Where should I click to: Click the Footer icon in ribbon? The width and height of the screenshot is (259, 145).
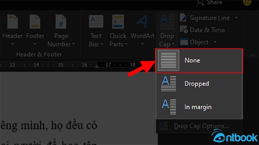coord(35,22)
